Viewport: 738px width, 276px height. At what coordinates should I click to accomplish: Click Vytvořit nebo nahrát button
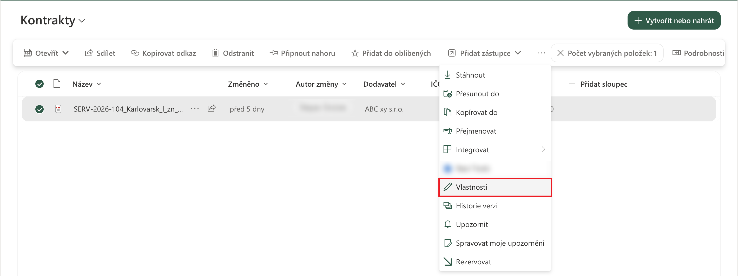coord(674,20)
